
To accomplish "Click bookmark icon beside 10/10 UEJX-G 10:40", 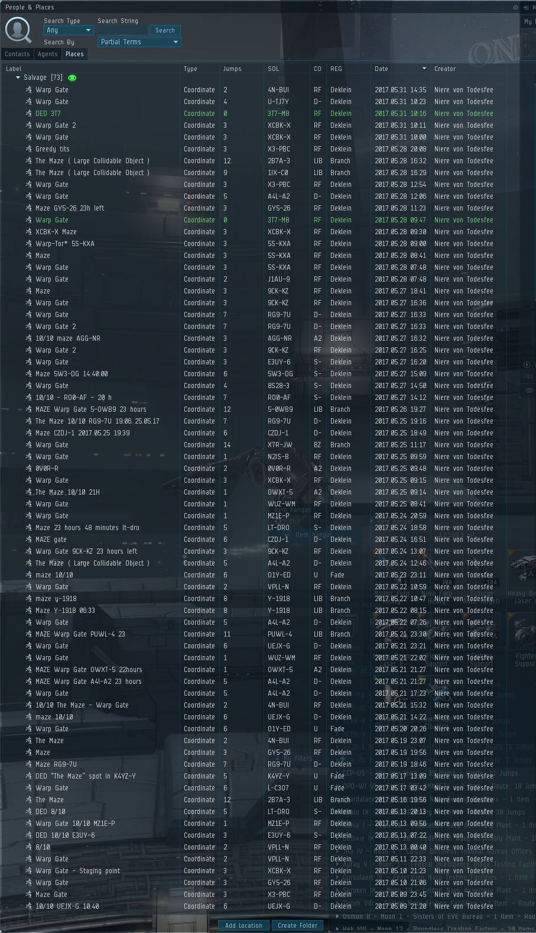I will (x=28, y=906).
